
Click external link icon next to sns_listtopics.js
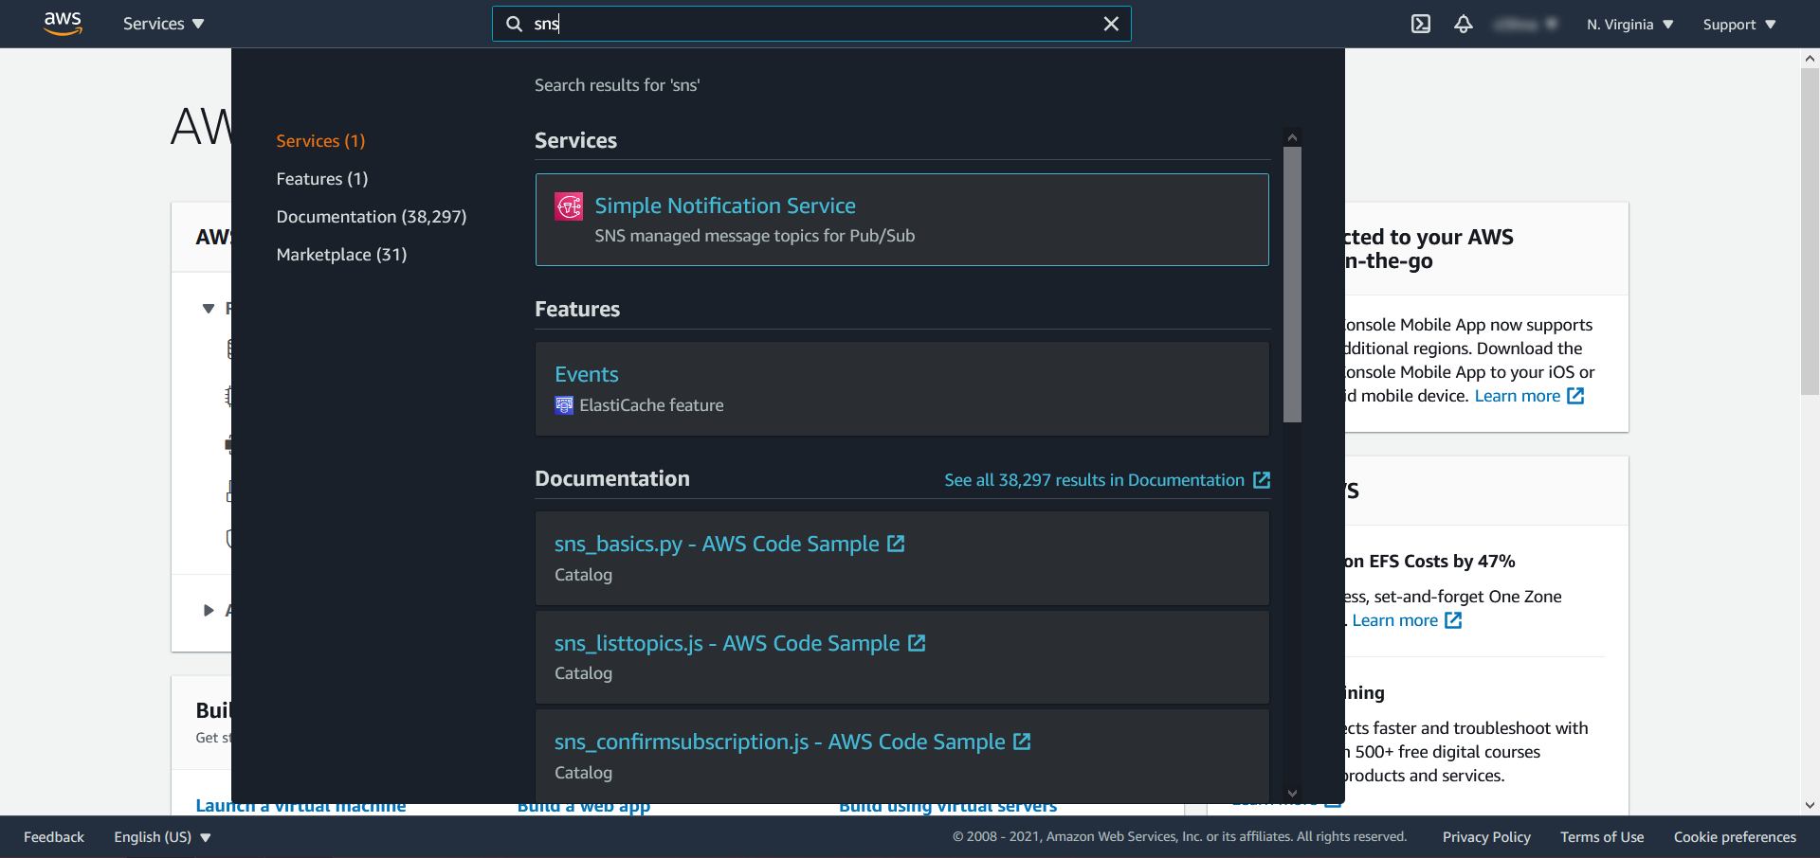coord(917,643)
